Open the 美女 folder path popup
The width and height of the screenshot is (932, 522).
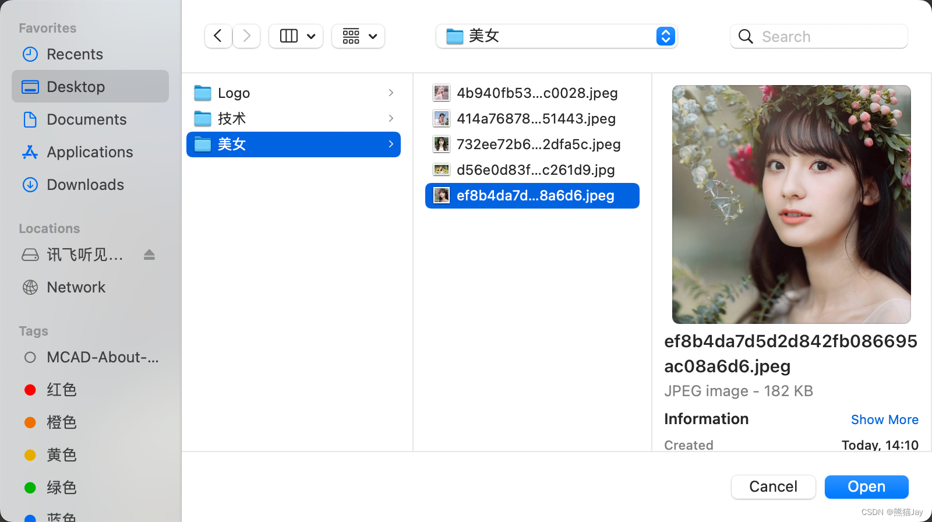point(556,36)
